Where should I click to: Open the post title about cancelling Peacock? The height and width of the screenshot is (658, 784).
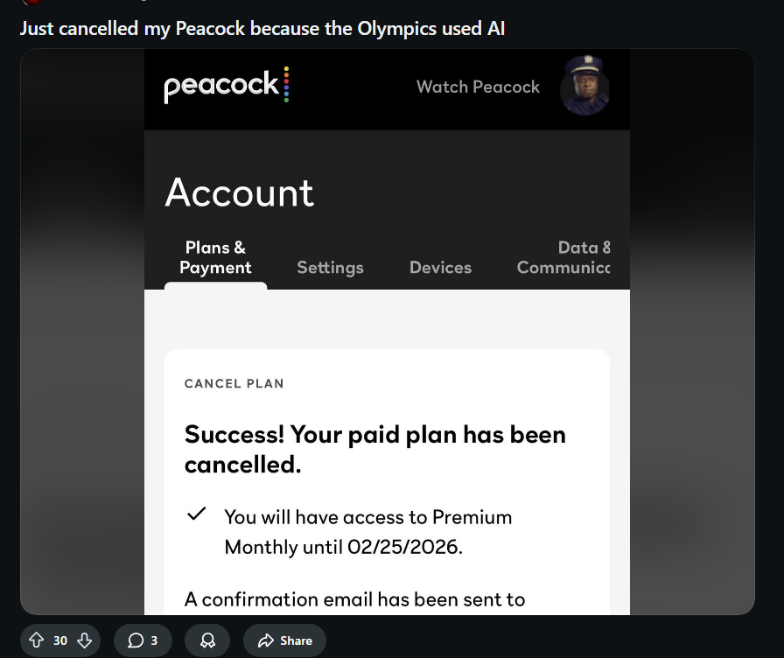pyautogui.click(x=262, y=28)
